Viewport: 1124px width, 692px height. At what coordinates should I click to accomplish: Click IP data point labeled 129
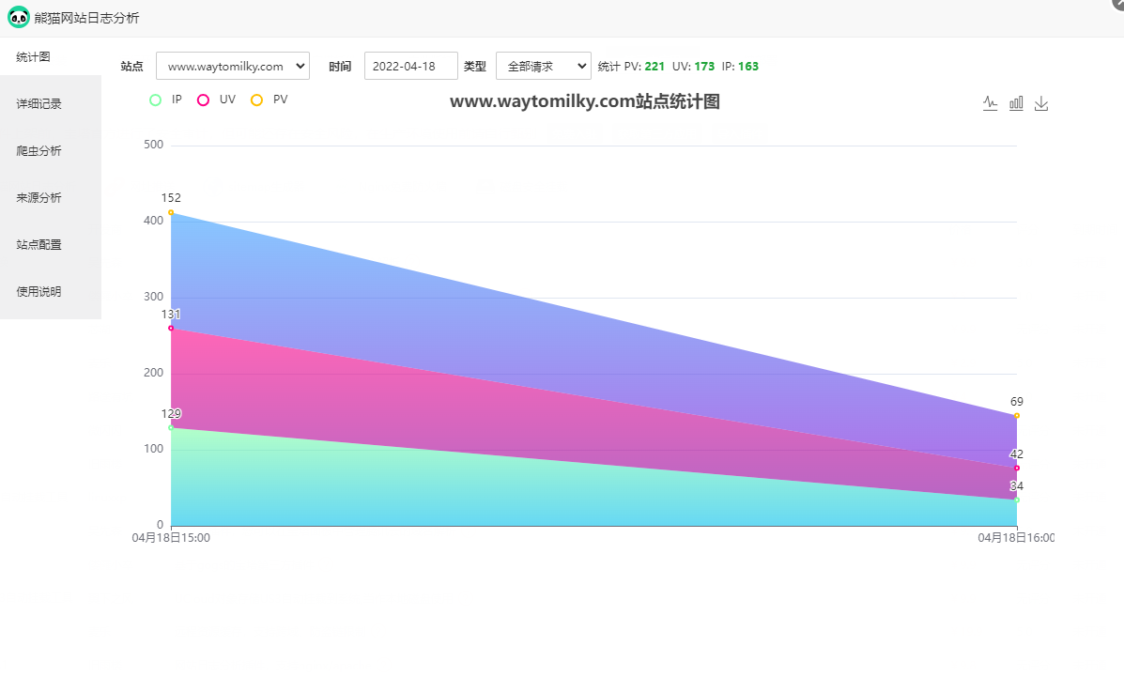click(171, 428)
